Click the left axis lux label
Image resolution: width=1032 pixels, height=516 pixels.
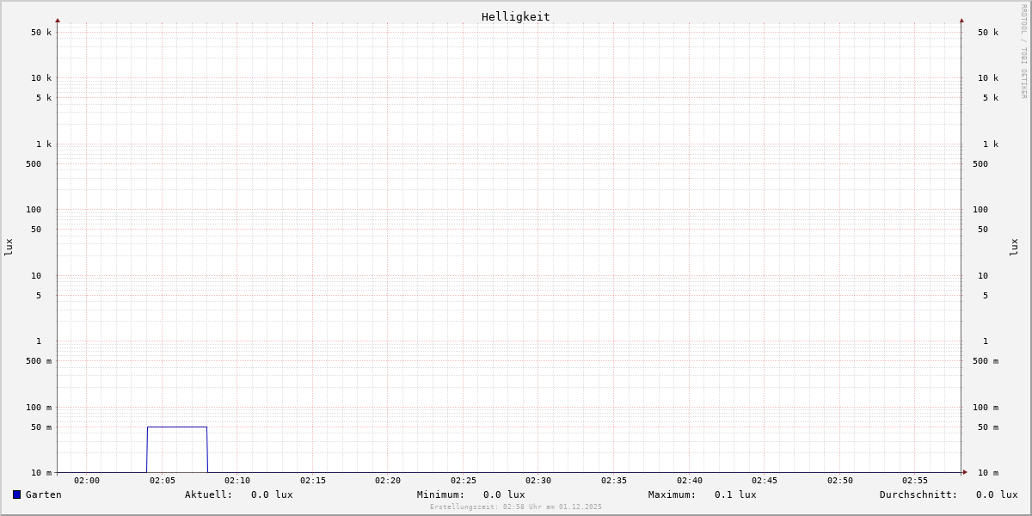[9, 247]
